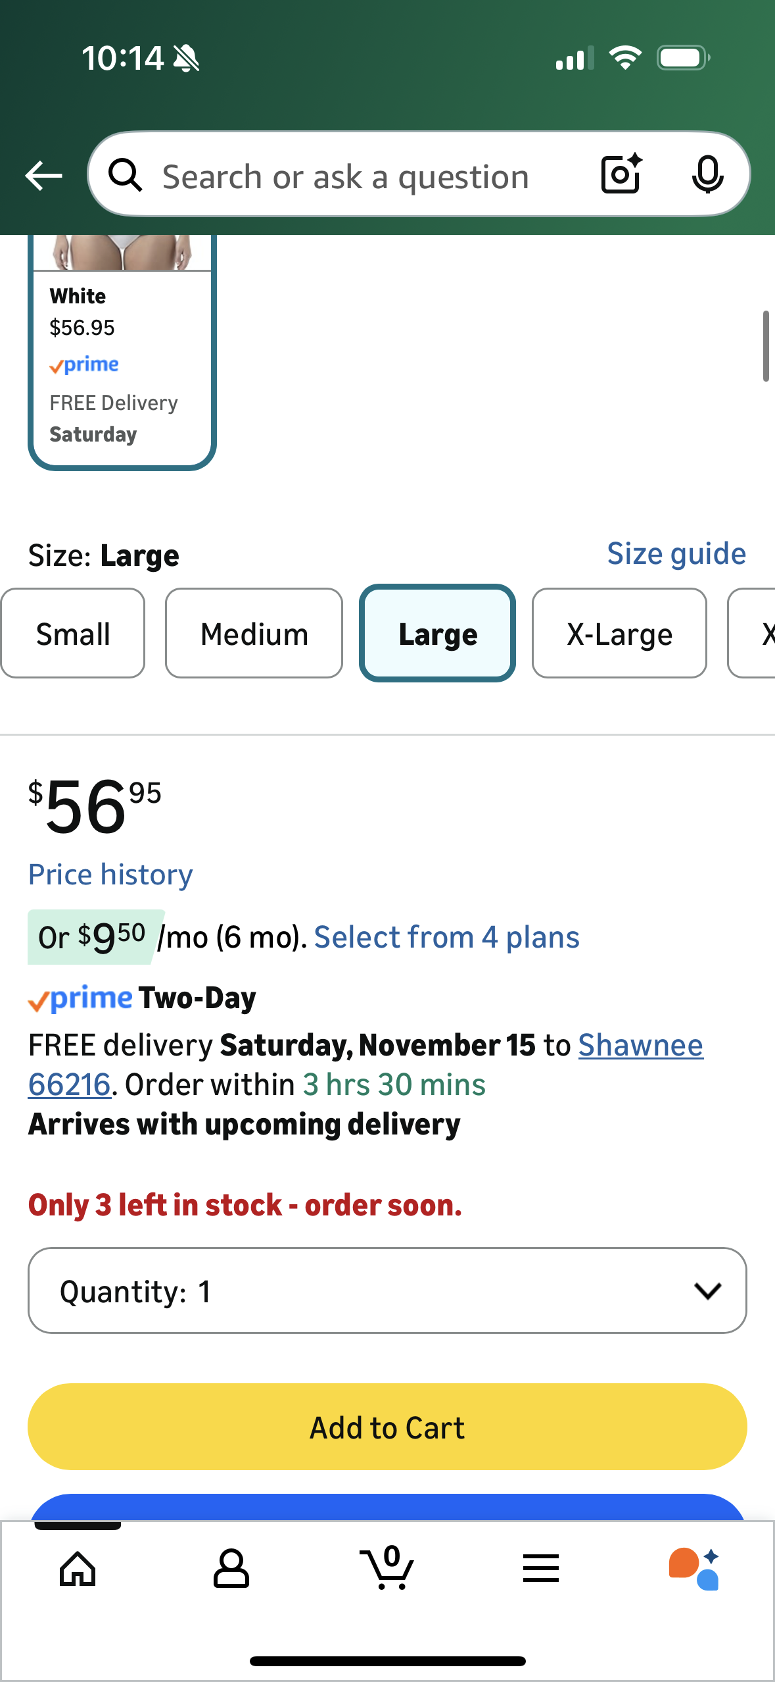775x1682 pixels.
Task: Select size X-Large
Action: (619, 634)
